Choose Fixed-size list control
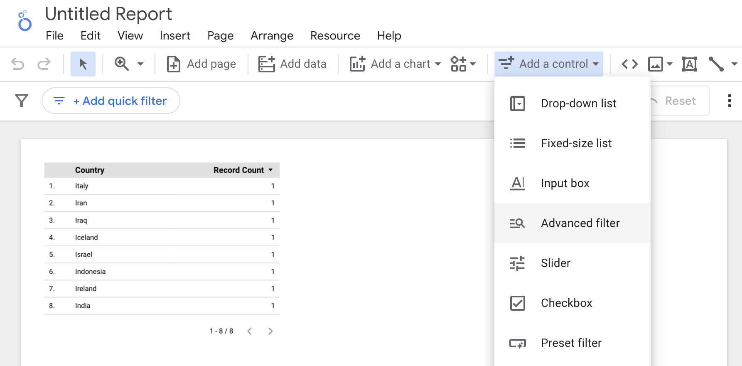 [x=572, y=143]
